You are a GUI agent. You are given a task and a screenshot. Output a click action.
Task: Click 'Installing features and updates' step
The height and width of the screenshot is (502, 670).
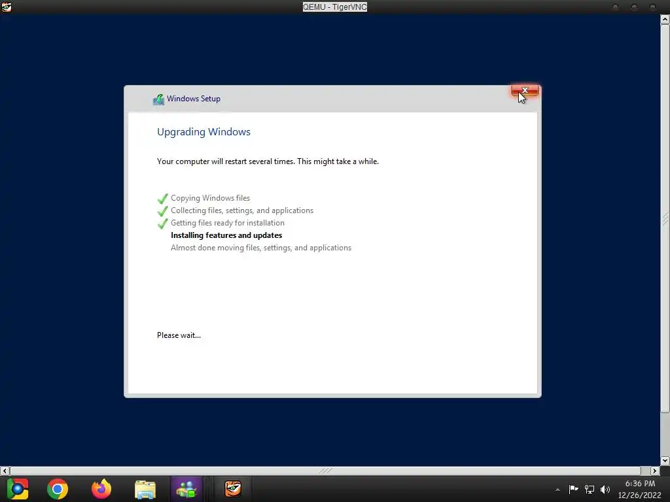226,235
